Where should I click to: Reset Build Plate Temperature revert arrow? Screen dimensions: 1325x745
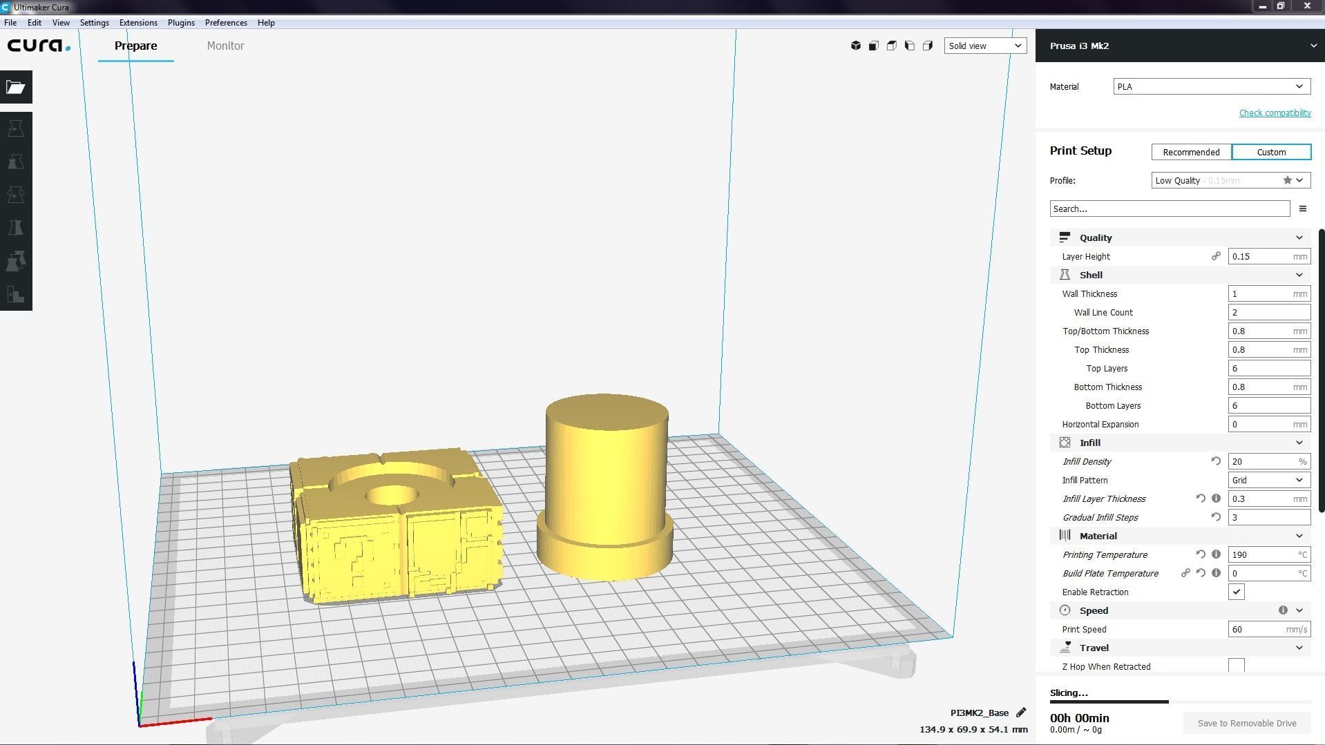coord(1200,573)
